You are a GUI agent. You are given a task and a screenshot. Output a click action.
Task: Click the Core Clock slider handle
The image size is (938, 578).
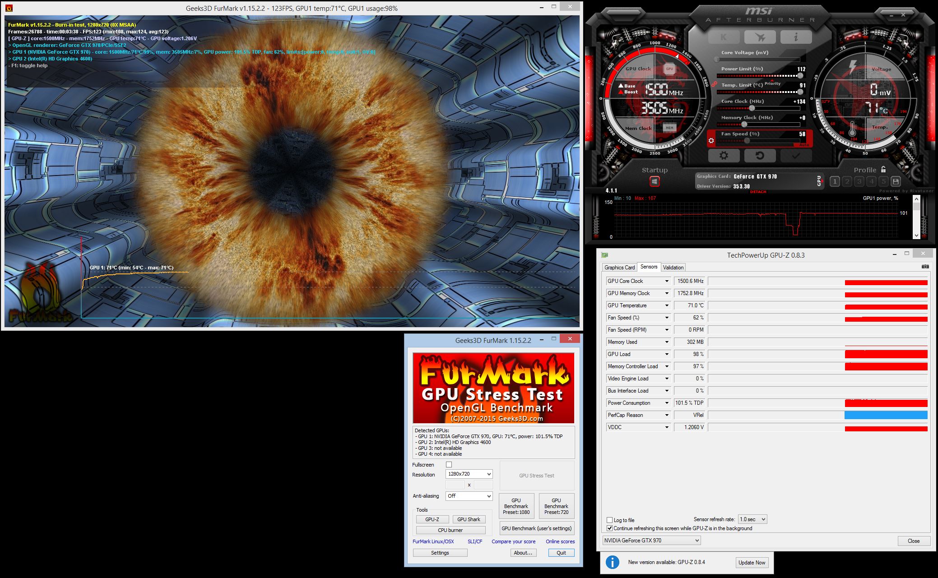click(752, 108)
